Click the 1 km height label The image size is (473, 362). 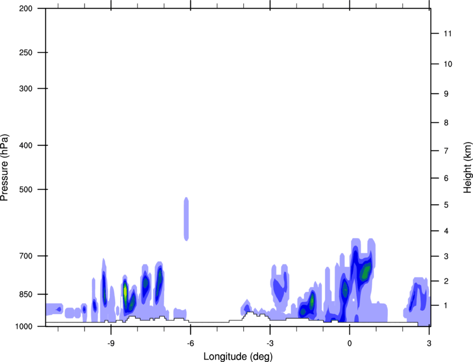[446, 306]
